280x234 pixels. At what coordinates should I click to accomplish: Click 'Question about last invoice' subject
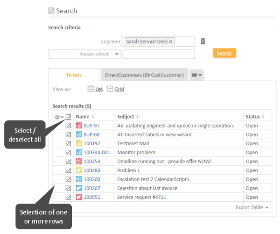(147, 188)
